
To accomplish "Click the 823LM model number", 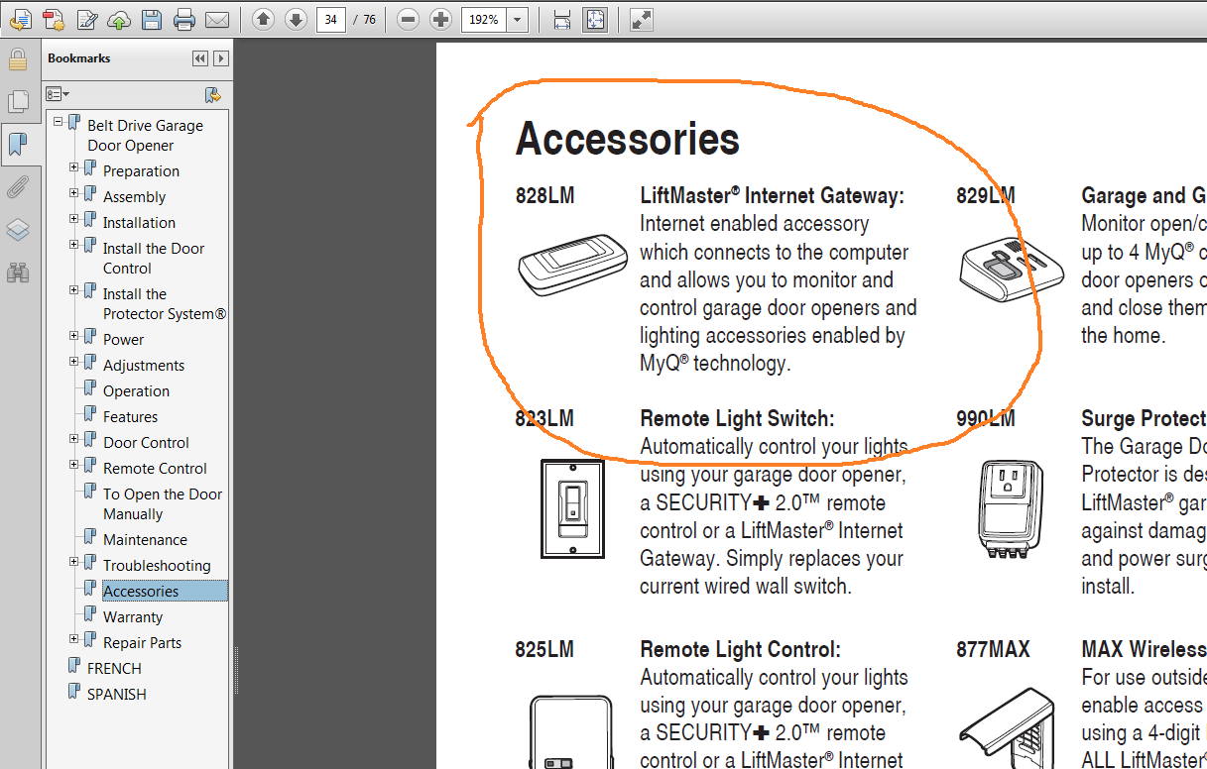I will [544, 418].
